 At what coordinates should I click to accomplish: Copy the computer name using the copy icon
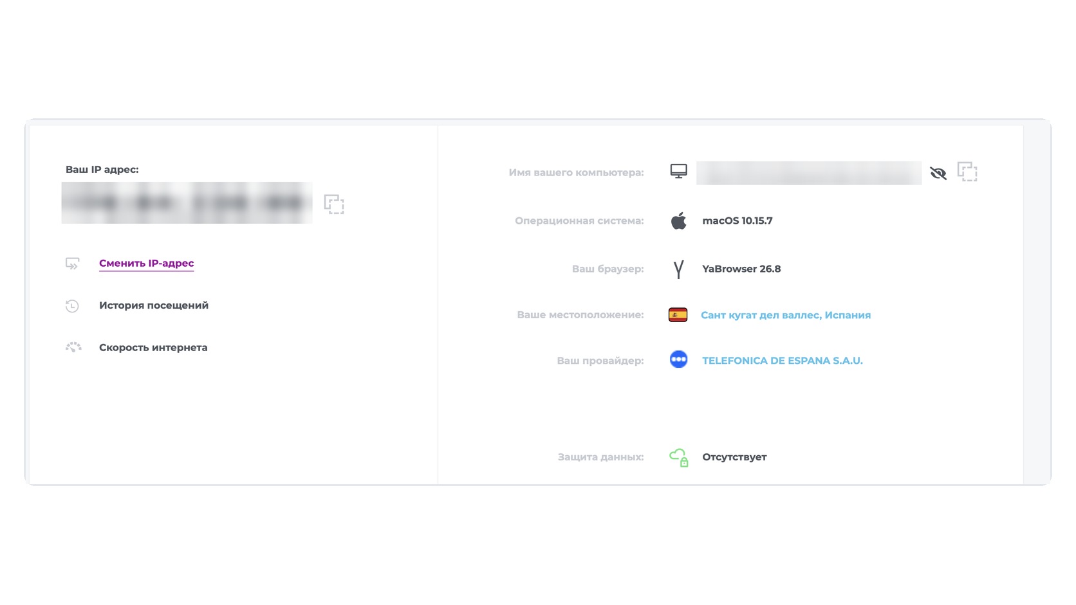pyautogui.click(x=967, y=172)
